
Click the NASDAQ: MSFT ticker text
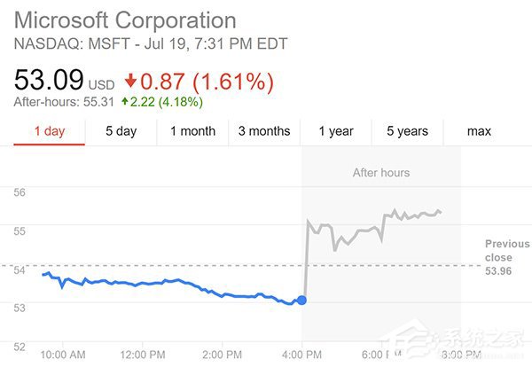coord(72,44)
